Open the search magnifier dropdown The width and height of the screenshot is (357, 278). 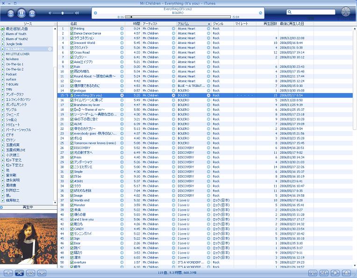[289, 12]
